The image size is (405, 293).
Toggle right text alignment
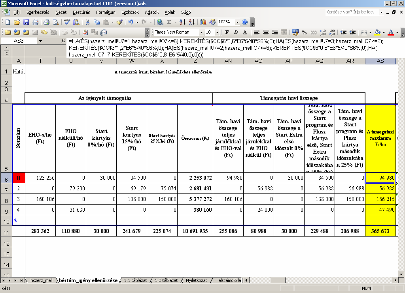click(275, 32)
